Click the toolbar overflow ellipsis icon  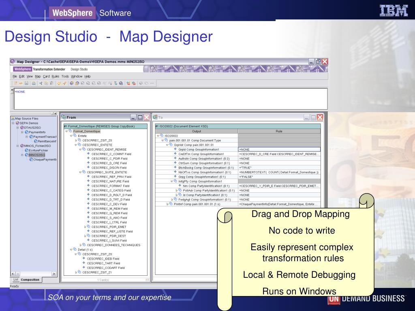pos(152,83)
